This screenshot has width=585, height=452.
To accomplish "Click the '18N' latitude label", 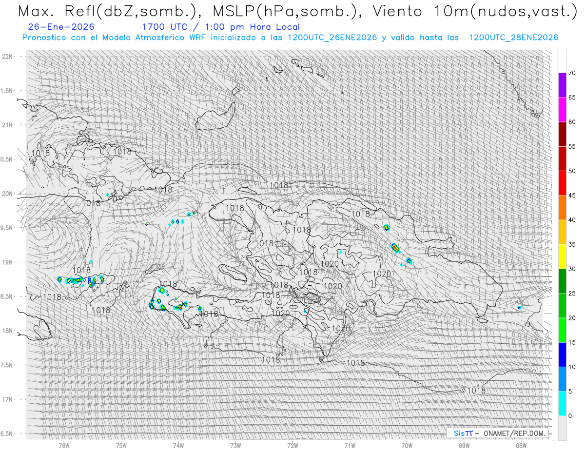I will coord(7,331).
